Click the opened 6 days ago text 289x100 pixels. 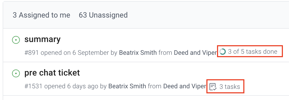[71, 86]
